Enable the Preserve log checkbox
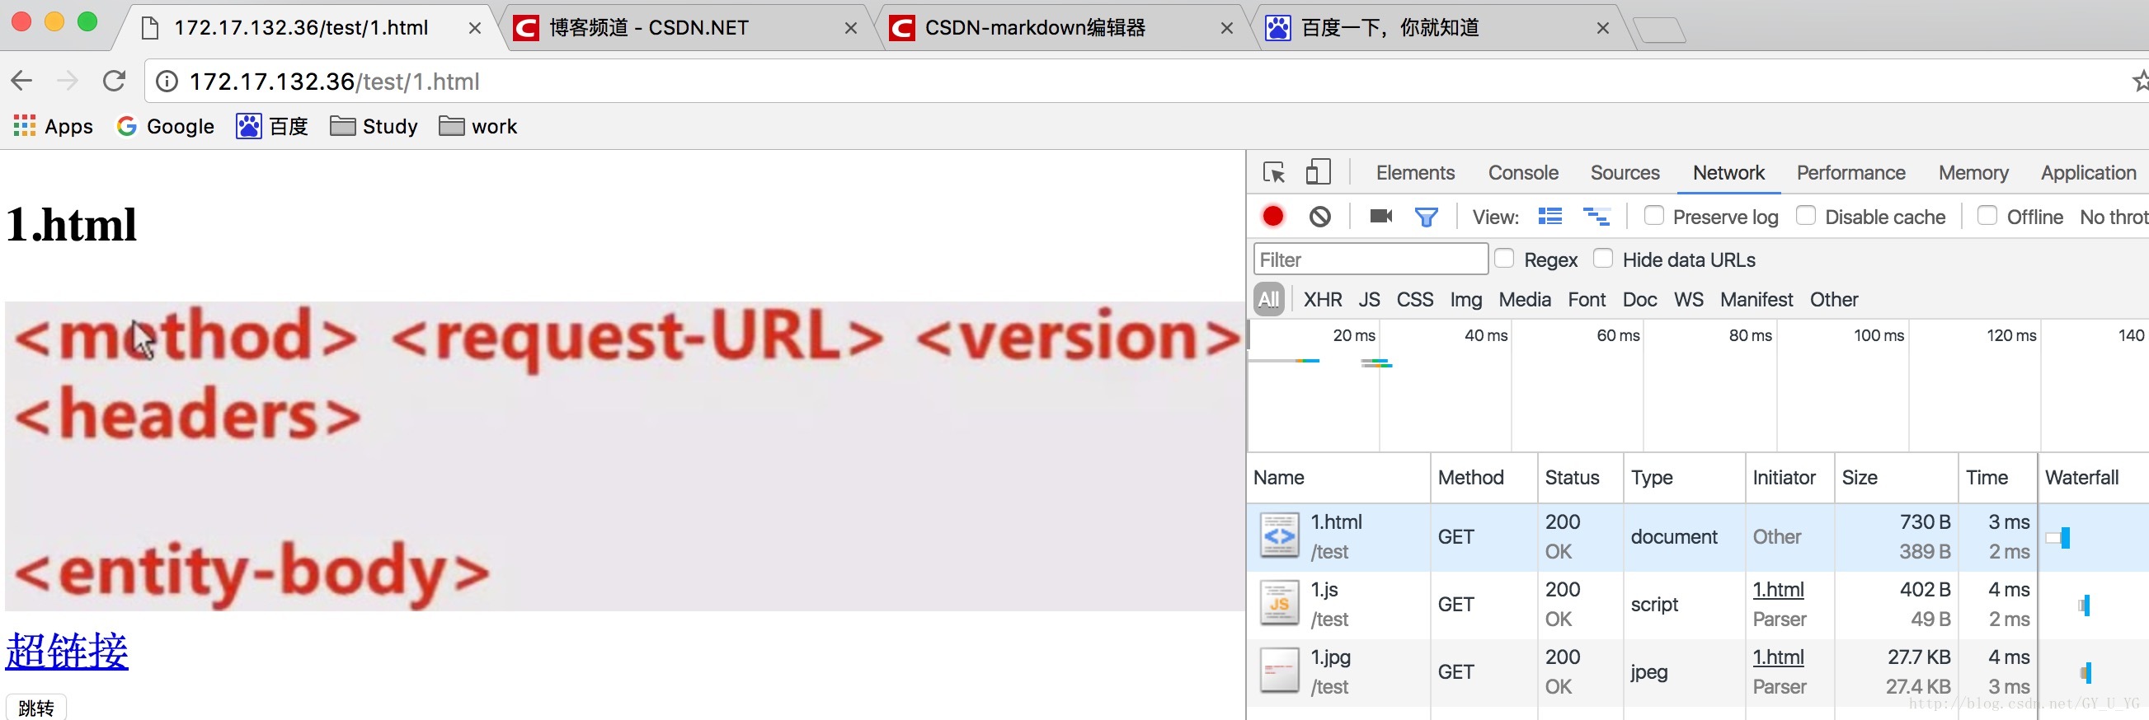Screen dimensions: 2149x720 coord(1653,216)
